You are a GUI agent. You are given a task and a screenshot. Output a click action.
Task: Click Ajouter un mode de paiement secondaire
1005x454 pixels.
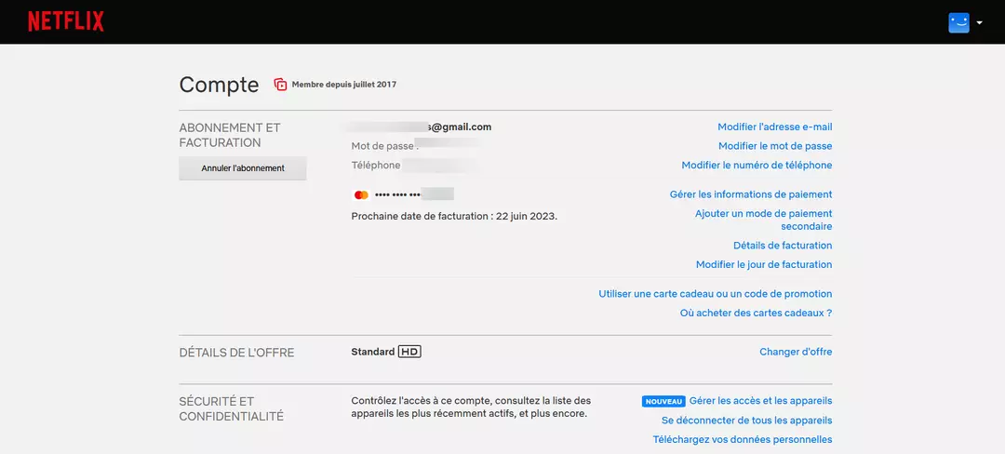point(763,220)
